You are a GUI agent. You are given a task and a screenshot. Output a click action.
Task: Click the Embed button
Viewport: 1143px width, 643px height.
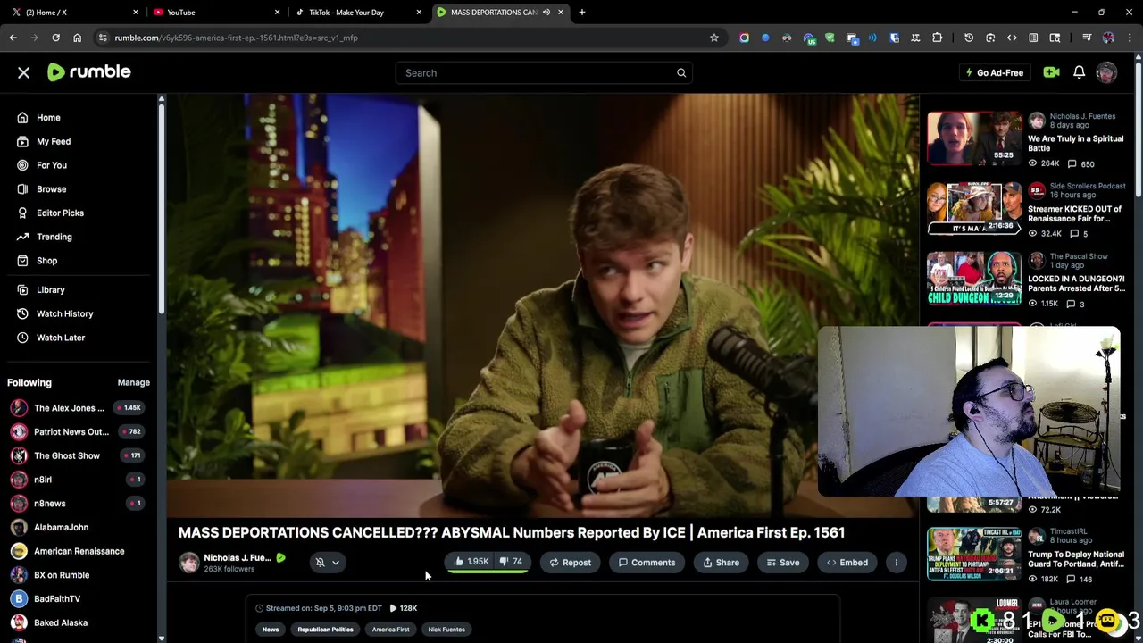pyautogui.click(x=847, y=563)
